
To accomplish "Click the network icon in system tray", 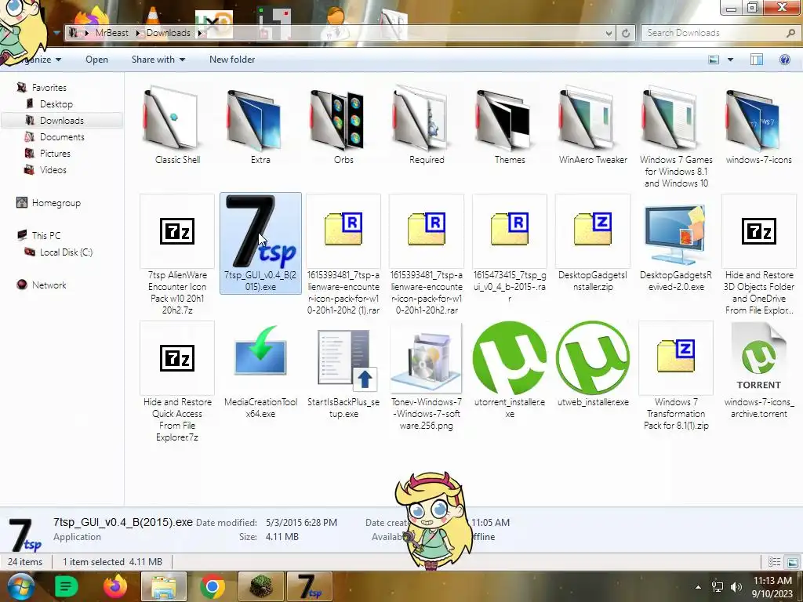I will 717,587.
